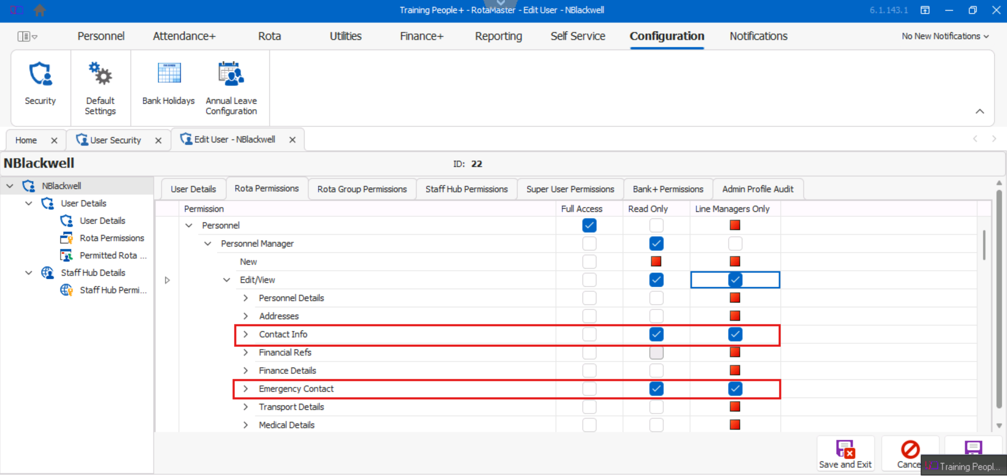
Task: Click red Line Managers Only box for Addresses
Action: coord(735,316)
